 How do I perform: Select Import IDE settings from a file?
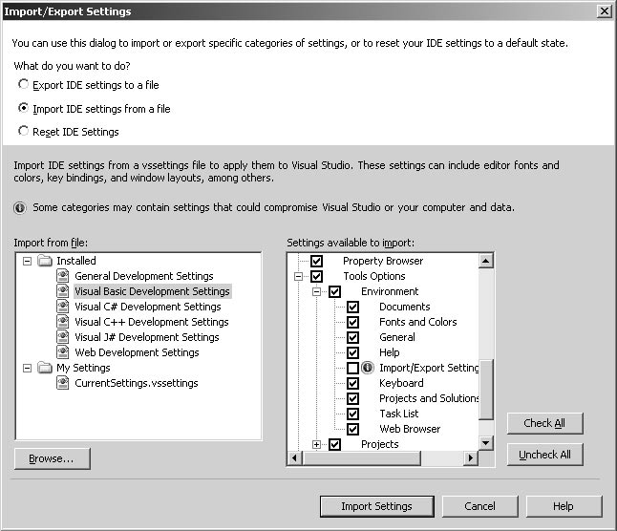23,108
